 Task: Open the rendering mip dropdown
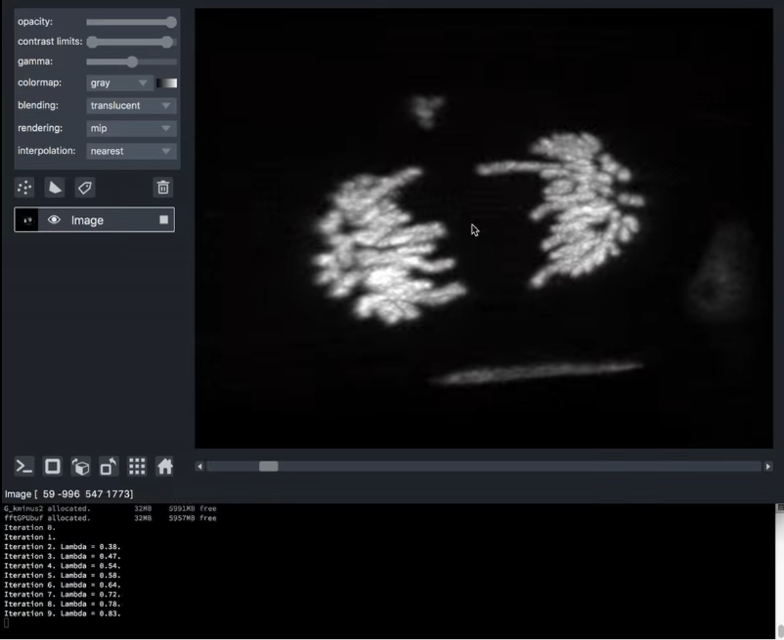click(131, 128)
